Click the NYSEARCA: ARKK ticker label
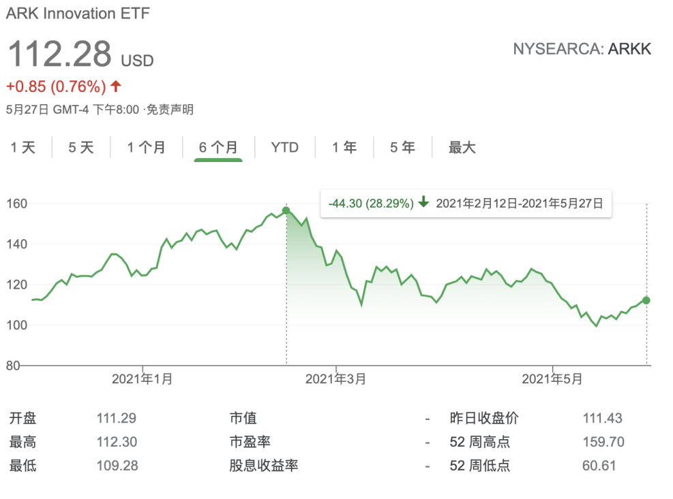This screenshot has height=499, width=673. pyautogui.click(x=582, y=49)
